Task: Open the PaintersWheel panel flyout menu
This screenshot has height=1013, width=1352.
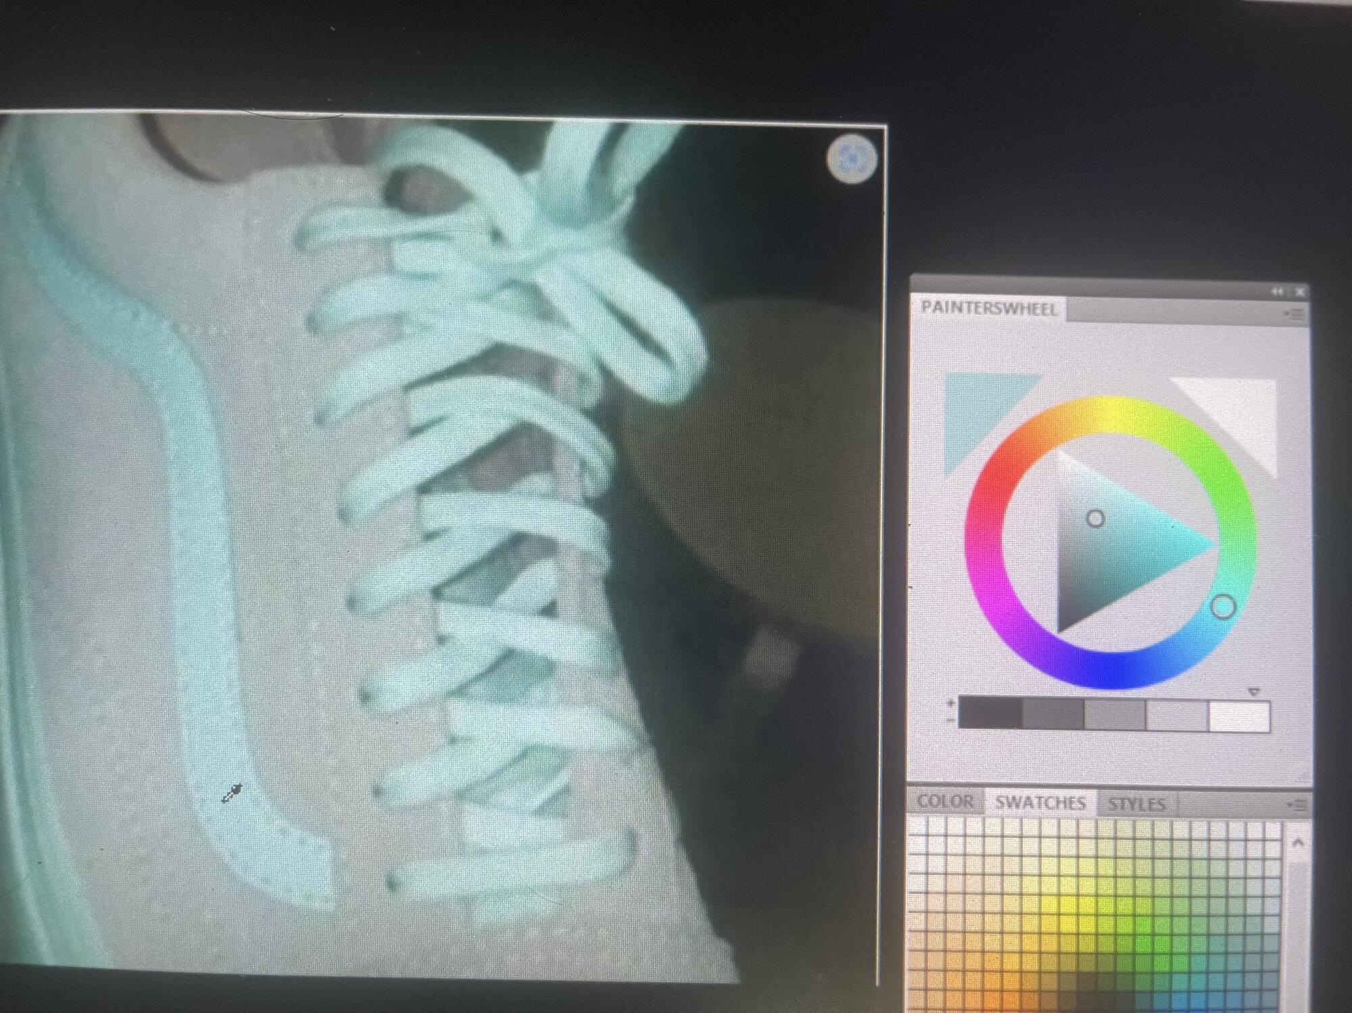Action: pos(1294,314)
